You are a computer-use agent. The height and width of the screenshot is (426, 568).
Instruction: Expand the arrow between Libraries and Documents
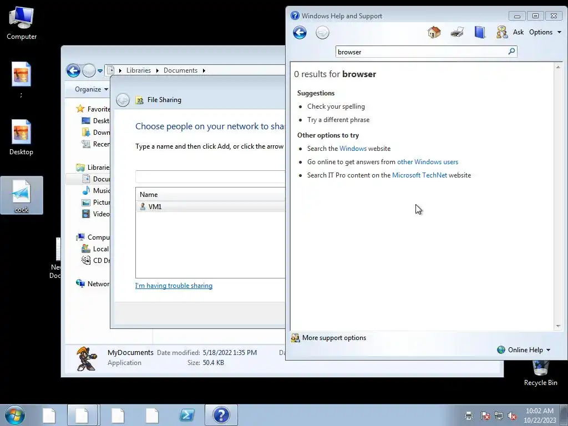(157, 70)
